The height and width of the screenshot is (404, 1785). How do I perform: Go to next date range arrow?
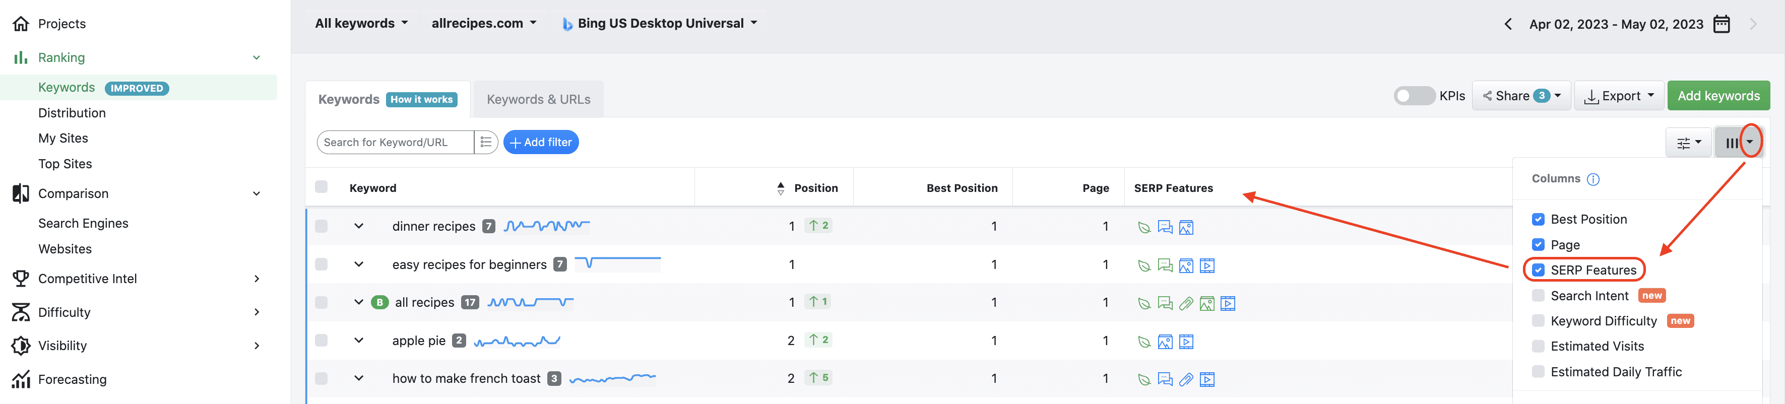pyautogui.click(x=1753, y=24)
